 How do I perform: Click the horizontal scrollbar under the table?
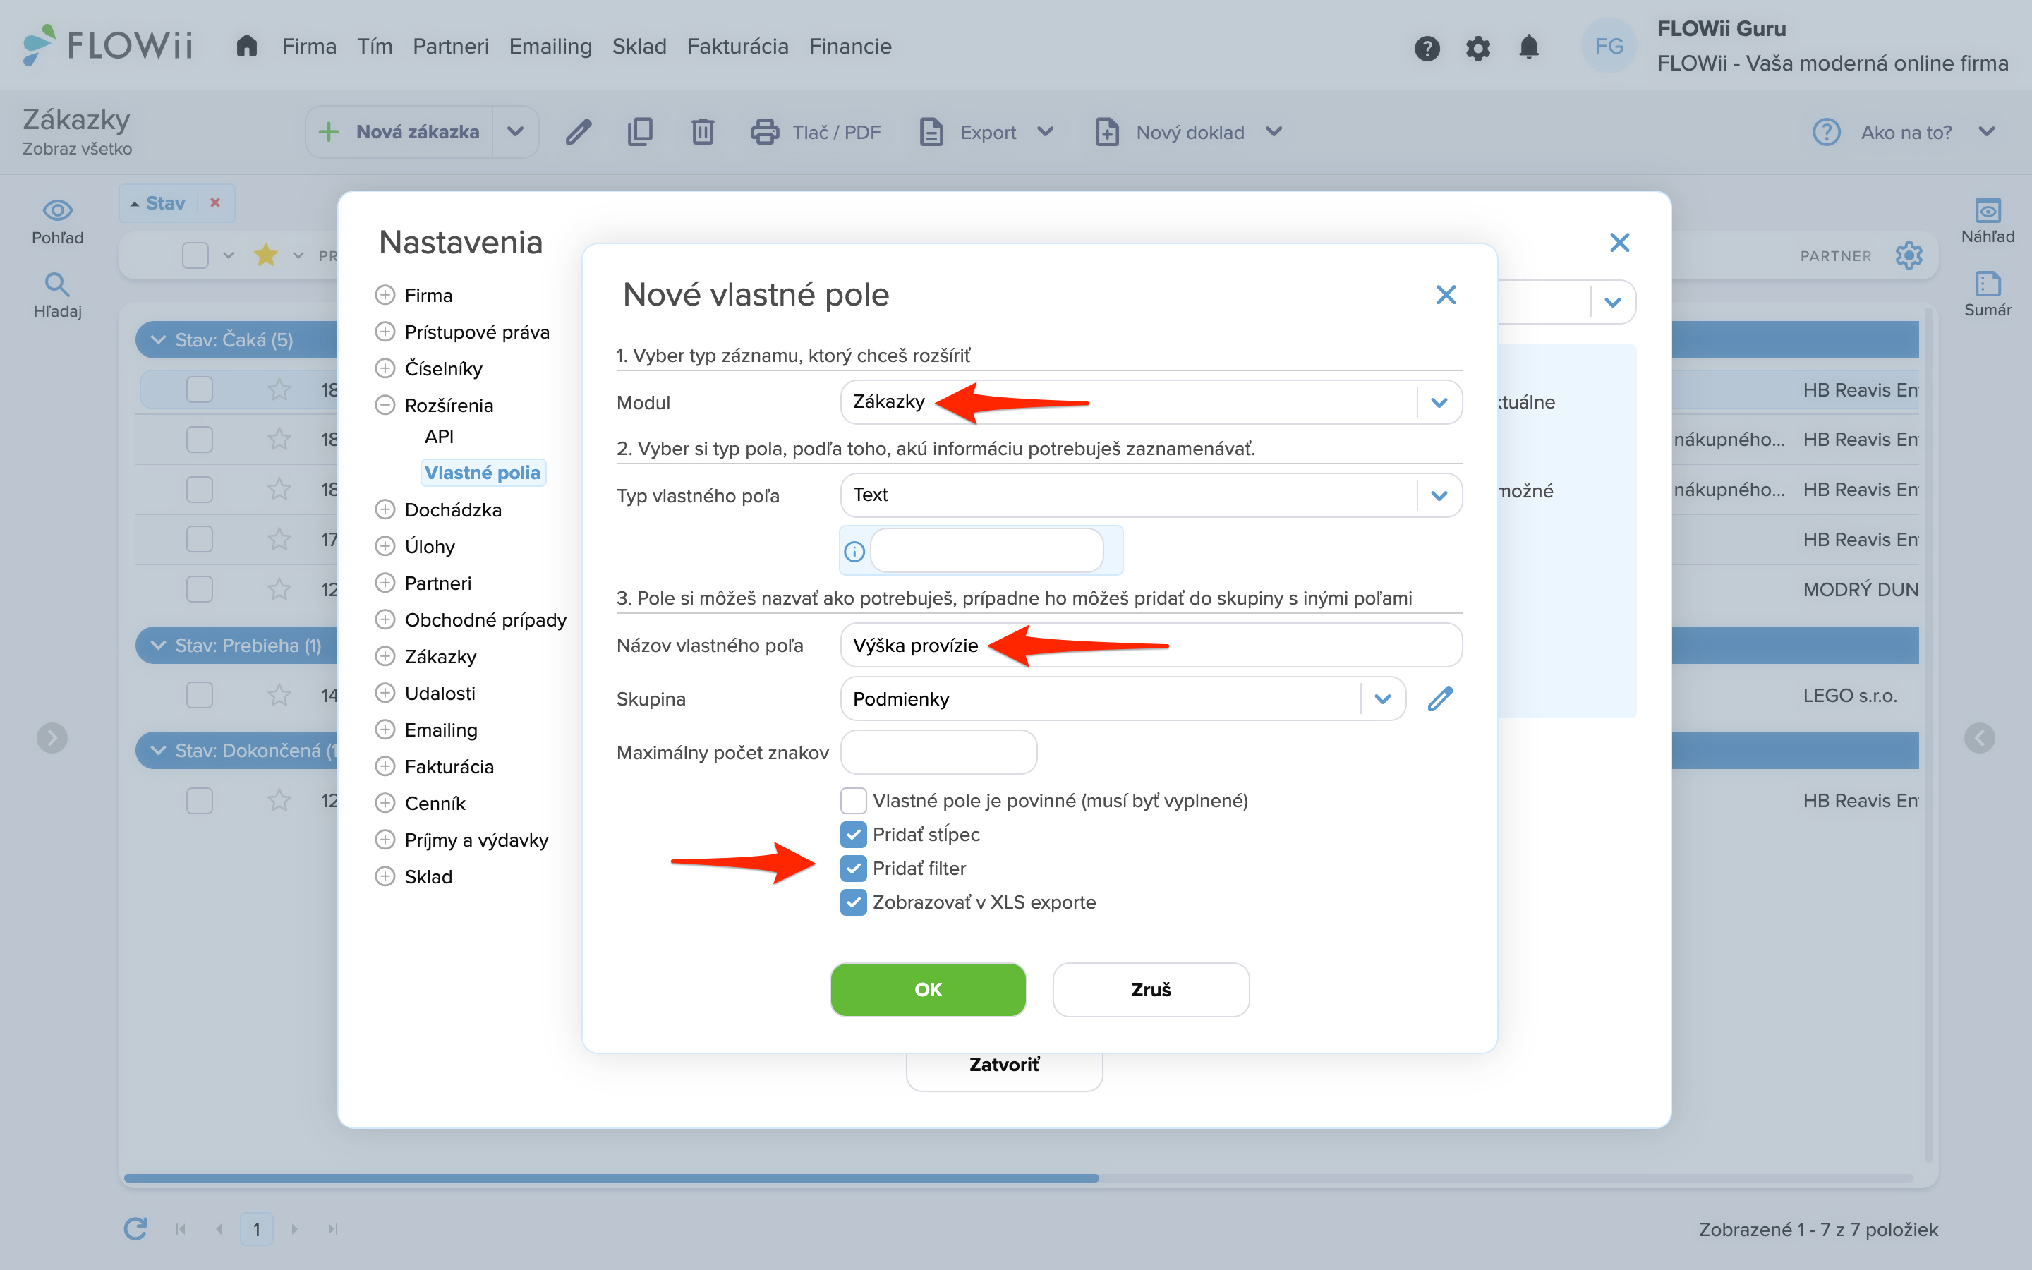[x=611, y=1178]
